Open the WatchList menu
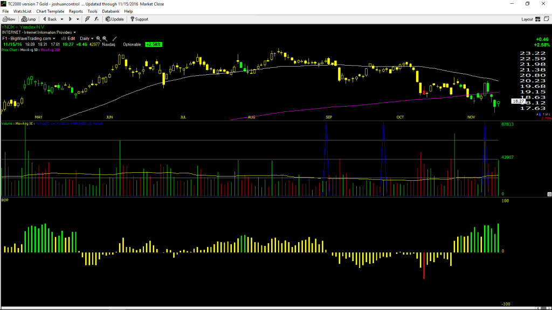 coord(22,11)
